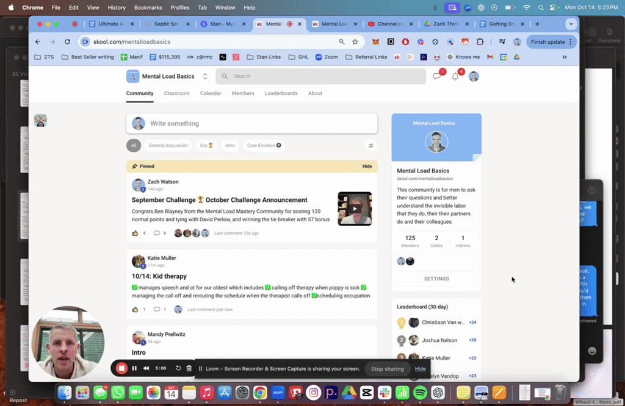This screenshot has height=406, width=625.
Task: Like the Kid therapy post
Action: tap(135, 309)
